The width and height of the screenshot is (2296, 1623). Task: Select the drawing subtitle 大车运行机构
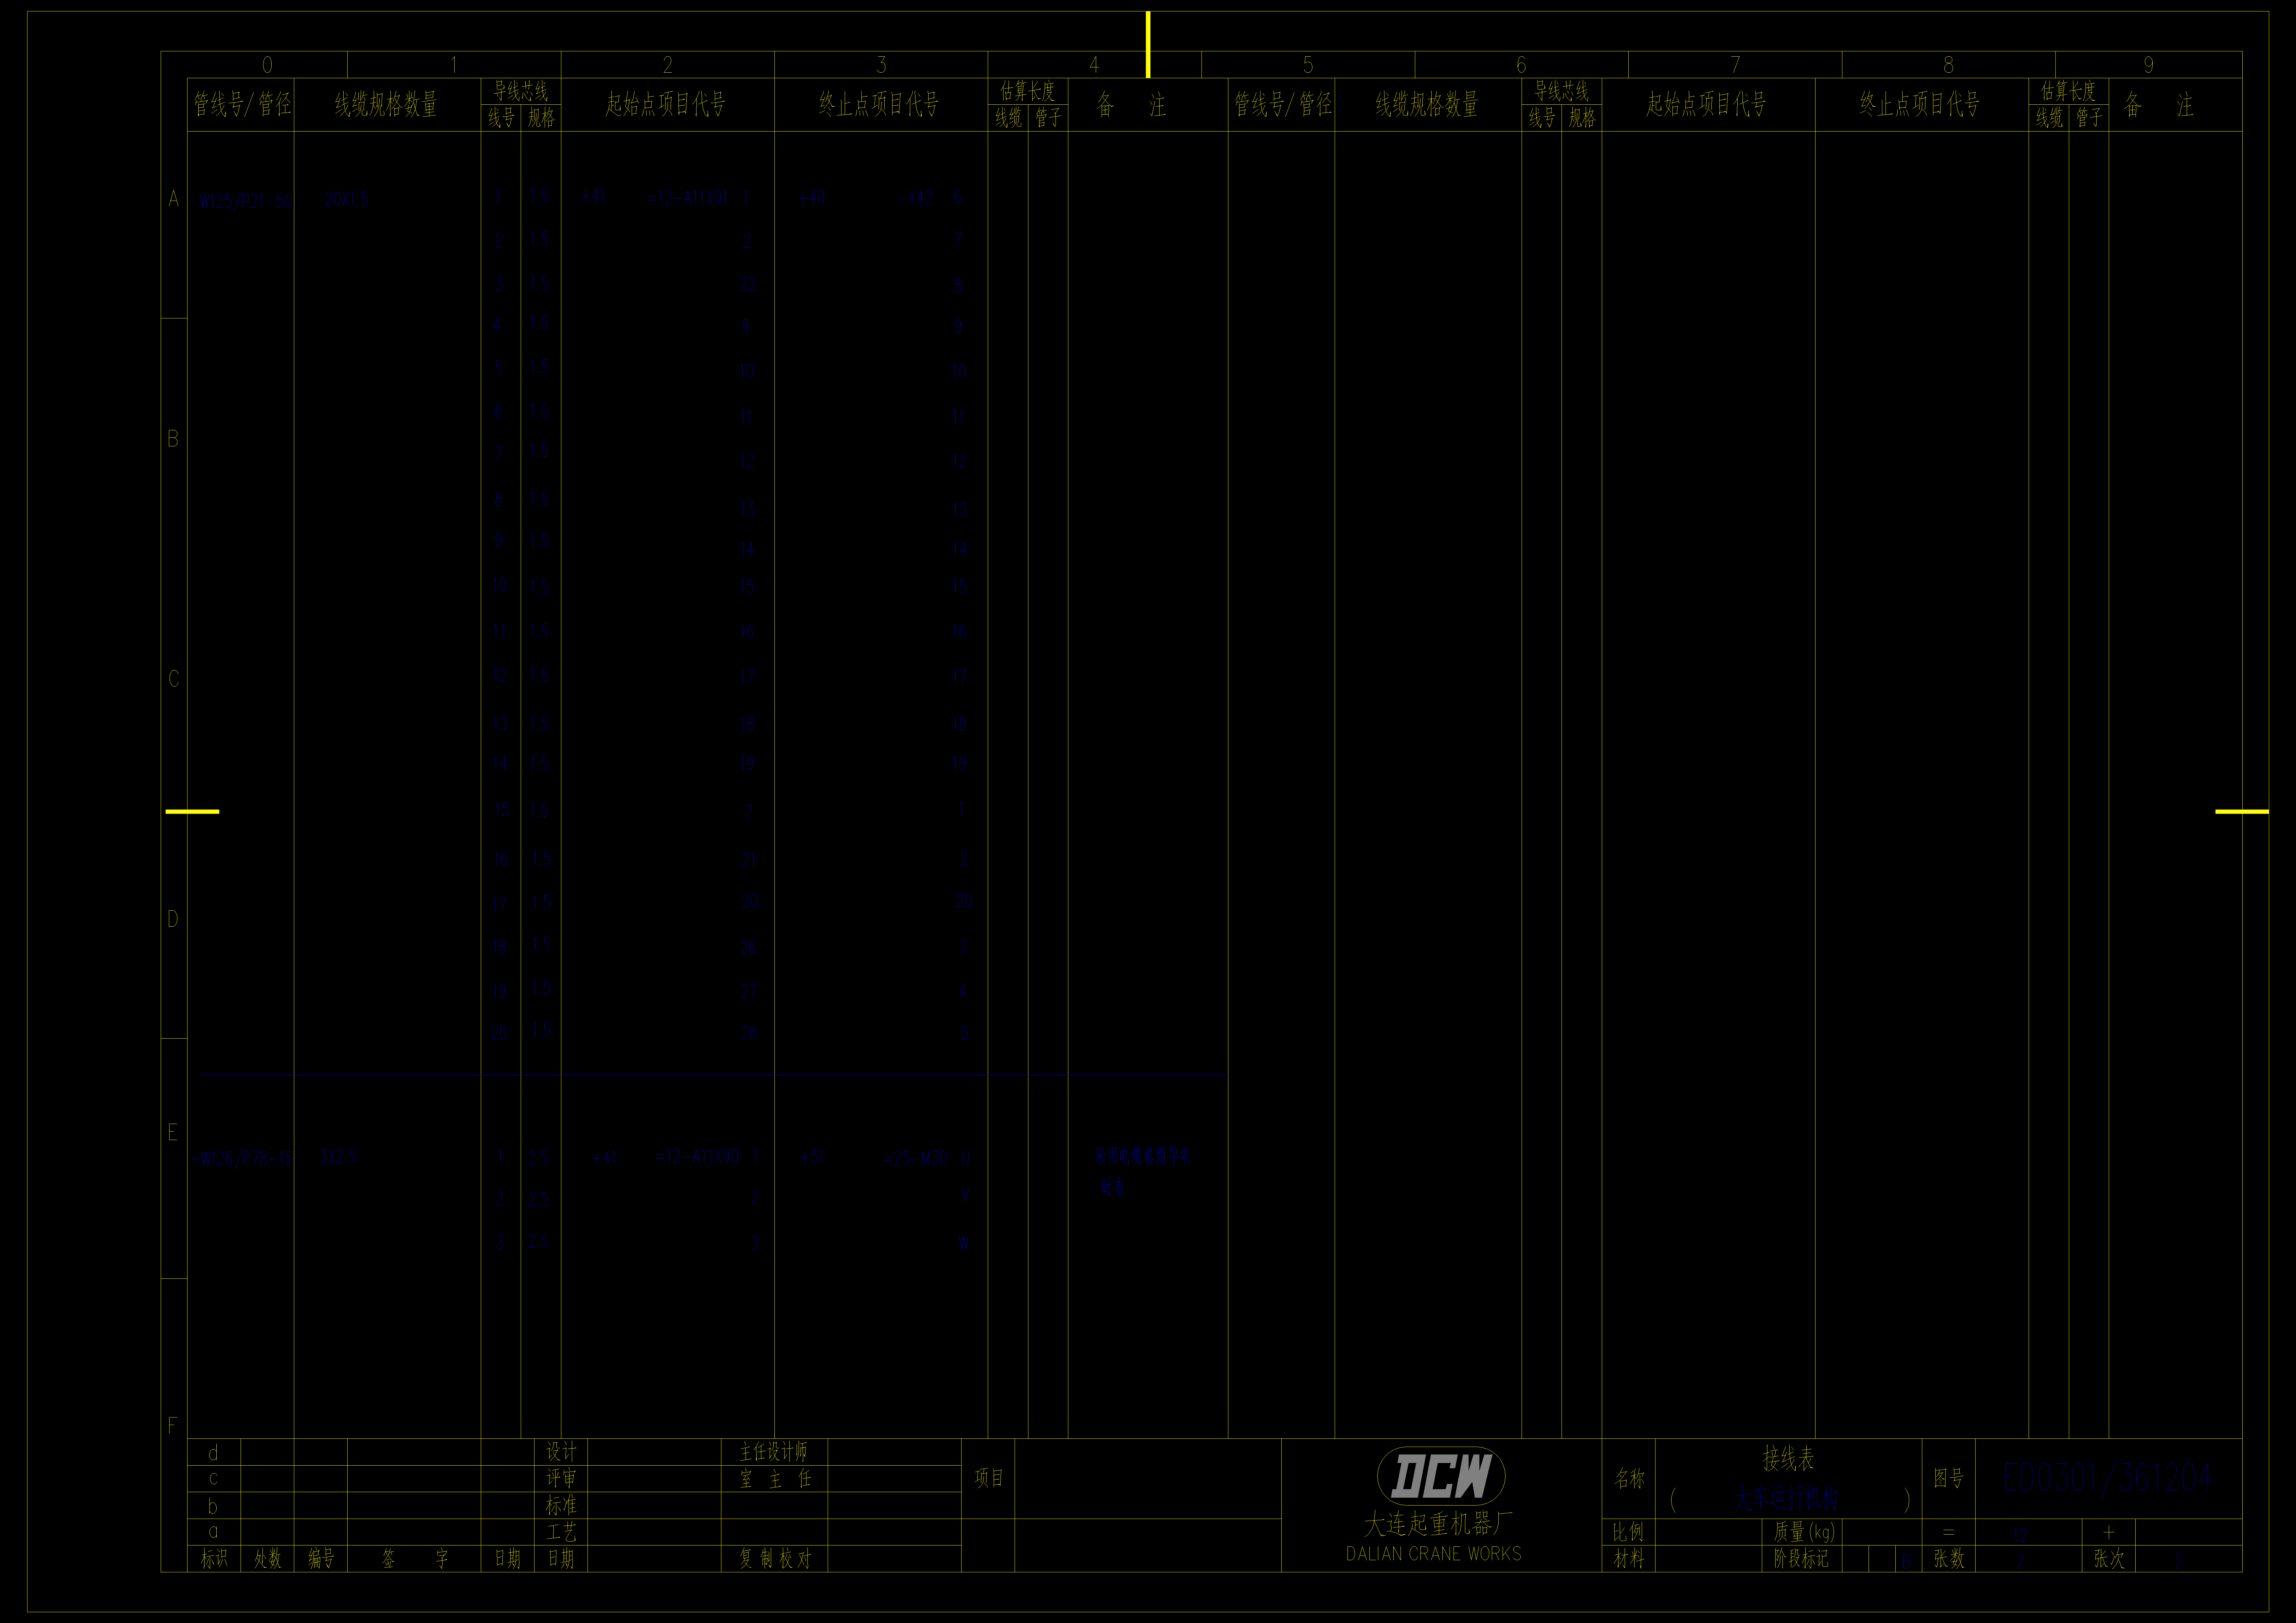(1787, 1498)
